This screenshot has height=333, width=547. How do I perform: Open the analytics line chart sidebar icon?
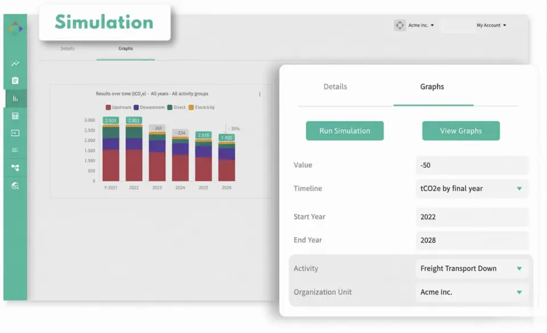(15, 63)
